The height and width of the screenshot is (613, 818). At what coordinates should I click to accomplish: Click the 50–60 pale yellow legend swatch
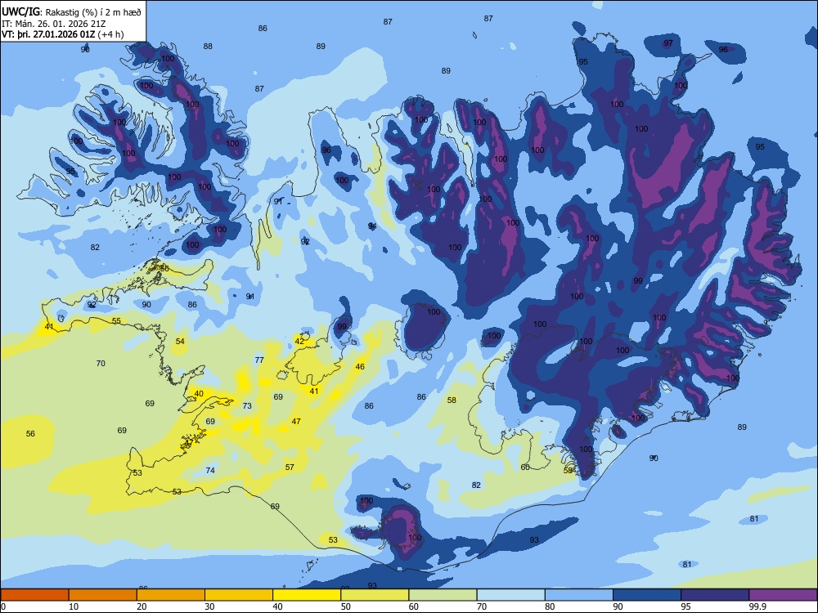(x=375, y=595)
